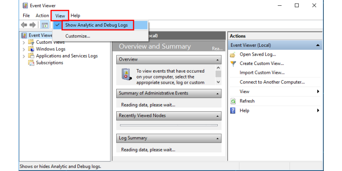Open the File menu
The image size is (342, 171).
26,16
